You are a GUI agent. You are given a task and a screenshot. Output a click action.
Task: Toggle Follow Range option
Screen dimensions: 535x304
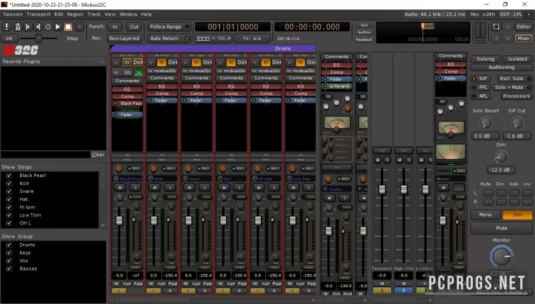click(169, 27)
